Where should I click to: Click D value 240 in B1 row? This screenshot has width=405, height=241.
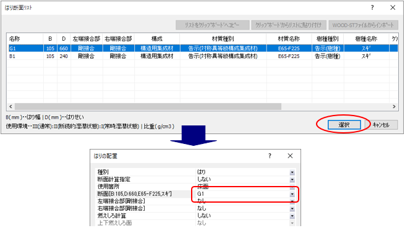pos(64,56)
